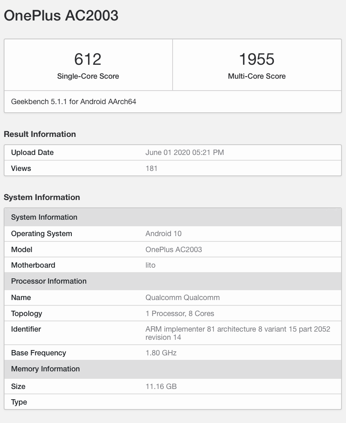Select the Android 10 value
Image resolution: width=346 pixels, height=423 pixels.
163,234
